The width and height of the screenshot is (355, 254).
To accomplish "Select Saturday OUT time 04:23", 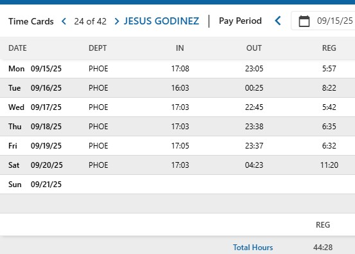I will tap(254, 165).
